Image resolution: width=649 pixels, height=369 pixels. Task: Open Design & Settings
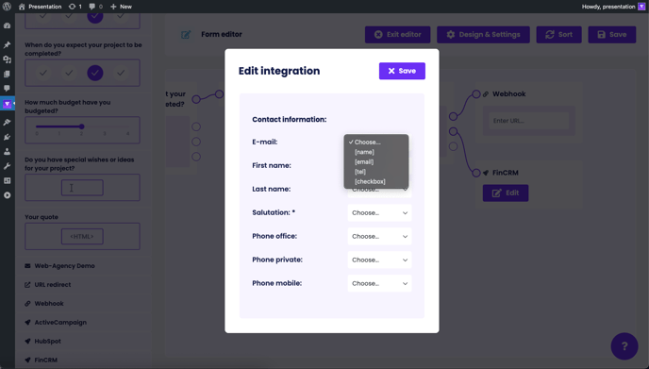[483, 35]
